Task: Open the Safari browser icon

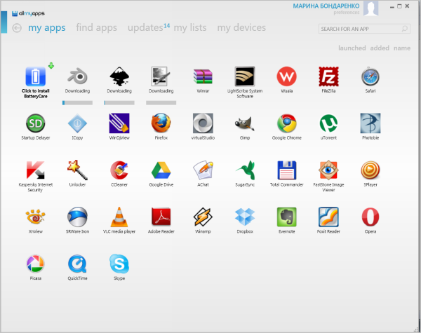Action: pyautogui.click(x=370, y=76)
